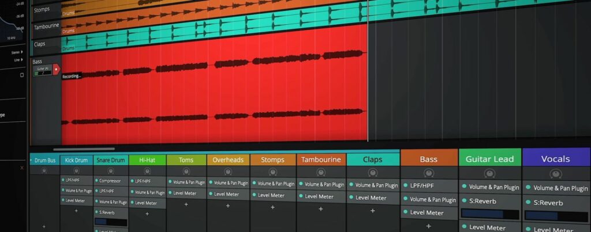Add a plugin to Overheads channel
Image resolution: width=591 pixels, height=232 pixels.
pos(227,206)
